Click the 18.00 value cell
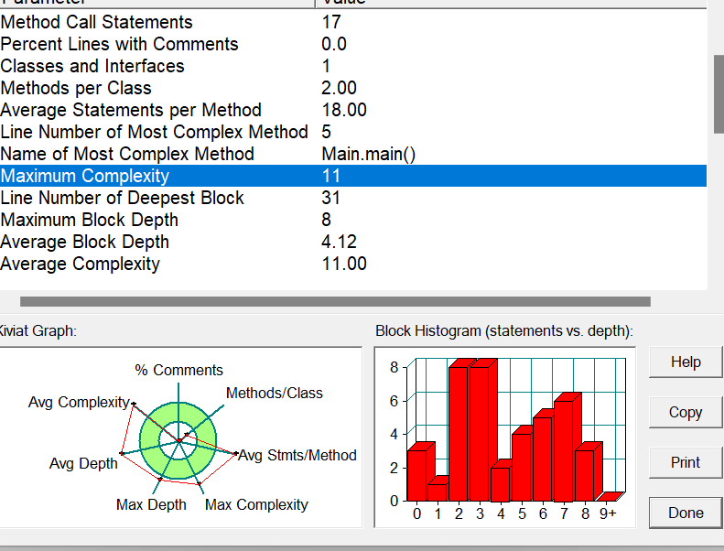This screenshot has width=724, height=551. click(344, 110)
